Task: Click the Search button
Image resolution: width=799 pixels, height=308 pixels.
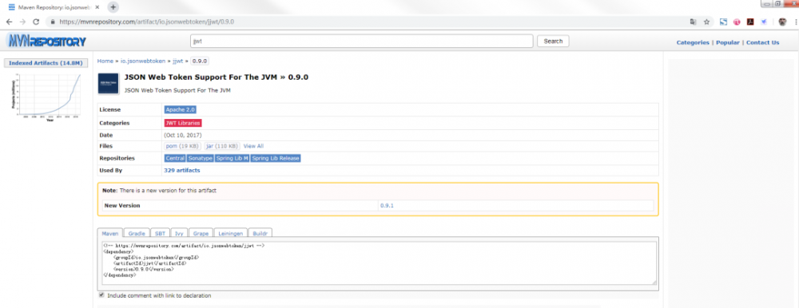Action: 553,41
